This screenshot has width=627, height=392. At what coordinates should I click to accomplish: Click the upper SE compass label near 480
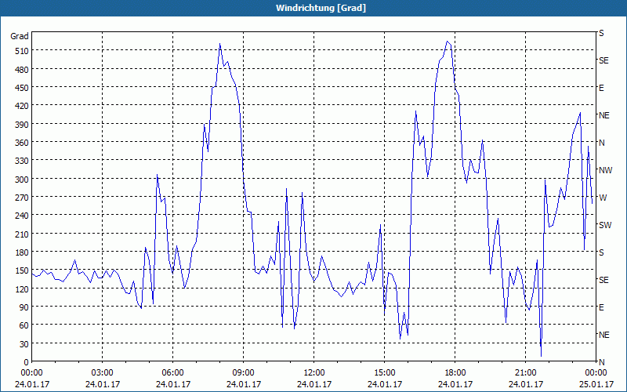[603, 60]
